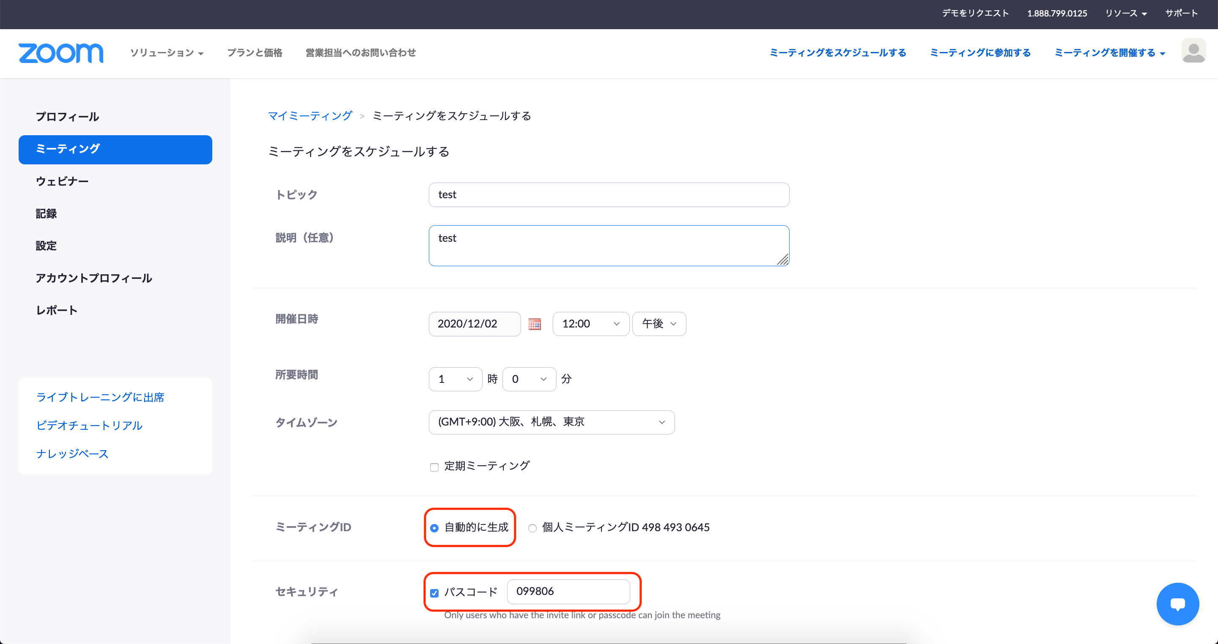Select プランと価格 in the top menu
The height and width of the screenshot is (644, 1218).
pos(254,53)
